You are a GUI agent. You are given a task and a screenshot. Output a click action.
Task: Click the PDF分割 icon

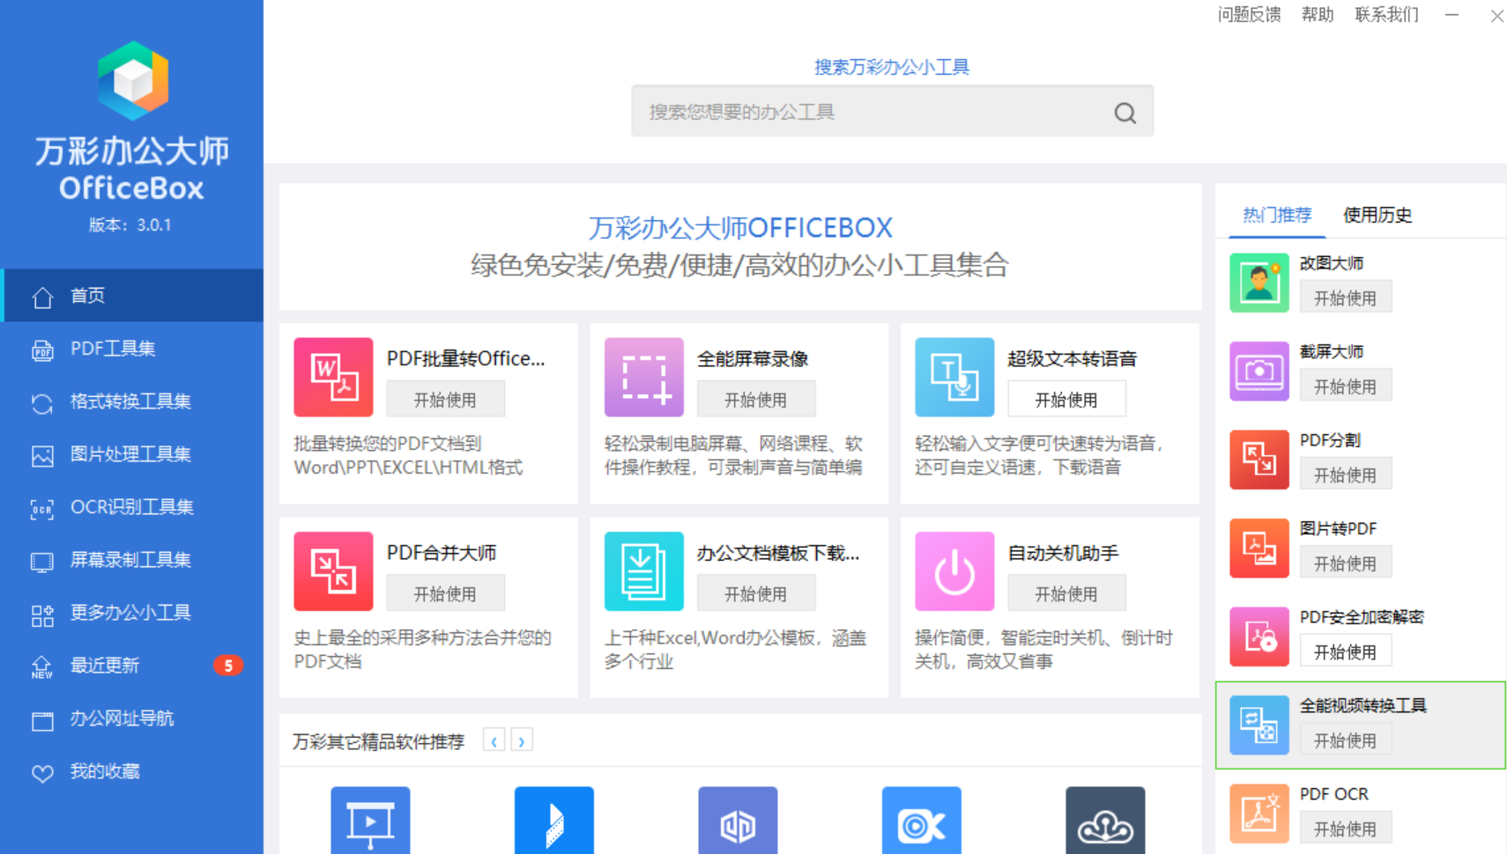coord(1259,460)
